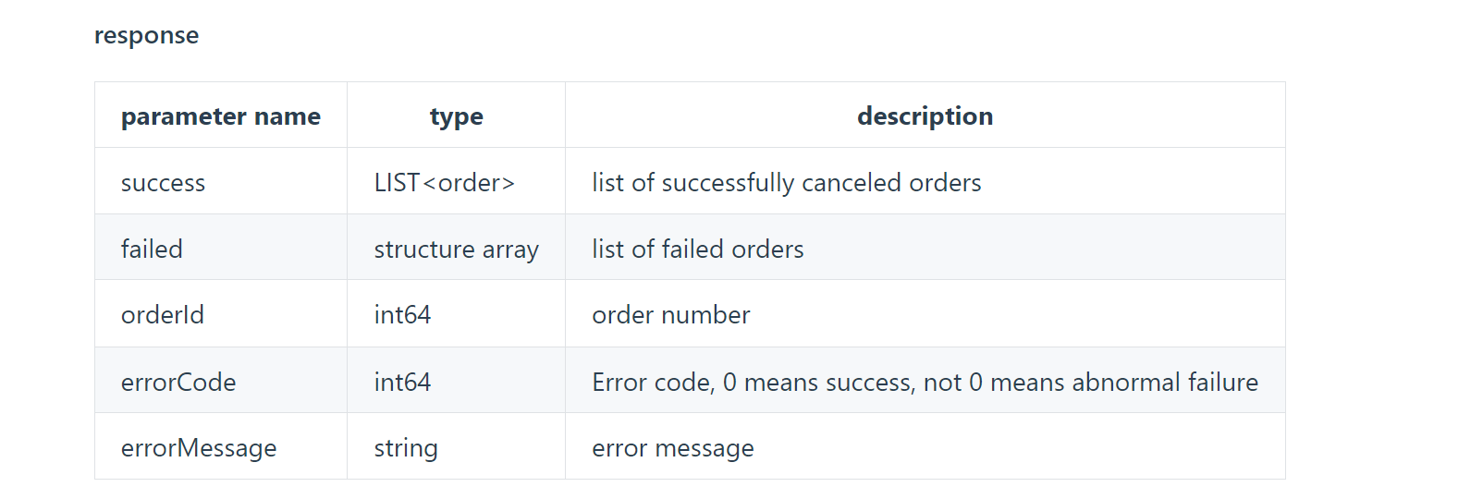Image resolution: width=1483 pixels, height=499 pixels.
Task: Click the 'type' column header
Action: (x=457, y=116)
